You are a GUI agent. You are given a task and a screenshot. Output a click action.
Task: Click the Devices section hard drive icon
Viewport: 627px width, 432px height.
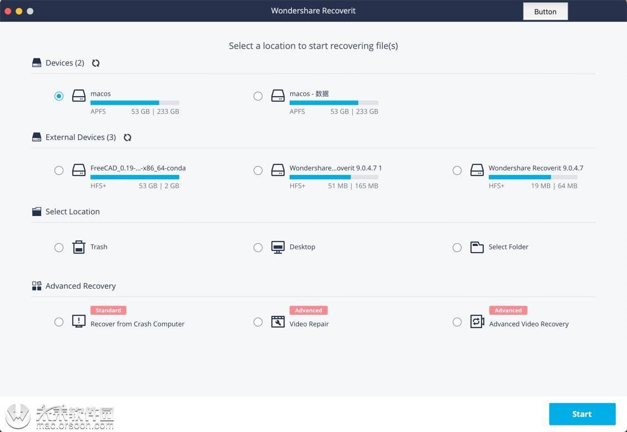pyautogui.click(x=37, y=63)
